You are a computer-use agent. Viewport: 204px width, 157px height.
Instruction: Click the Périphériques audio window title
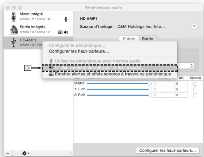(103, 8)
